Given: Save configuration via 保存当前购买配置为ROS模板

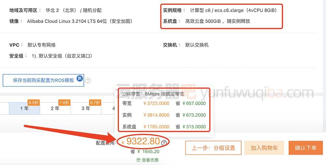Looking at the screenshot, I should 43,80.
